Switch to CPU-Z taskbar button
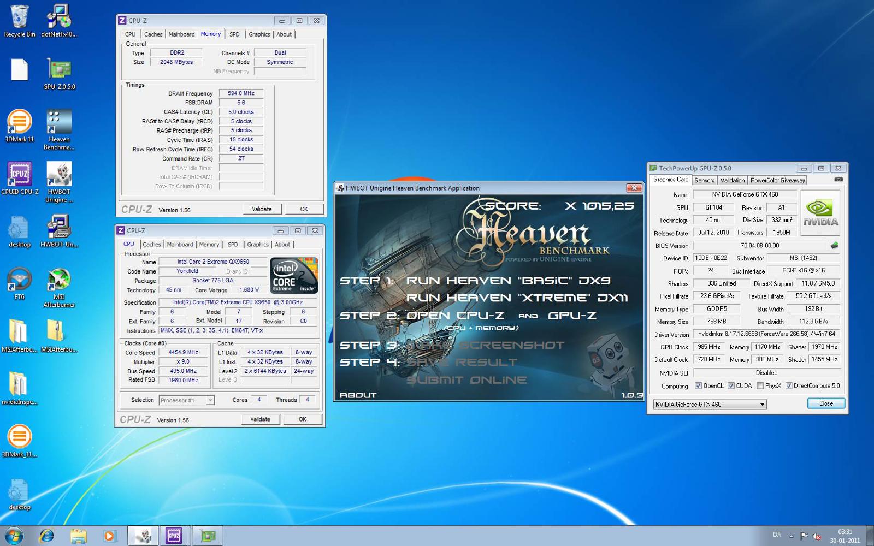Viewport: 874px width, 546px height. point(174,536)
